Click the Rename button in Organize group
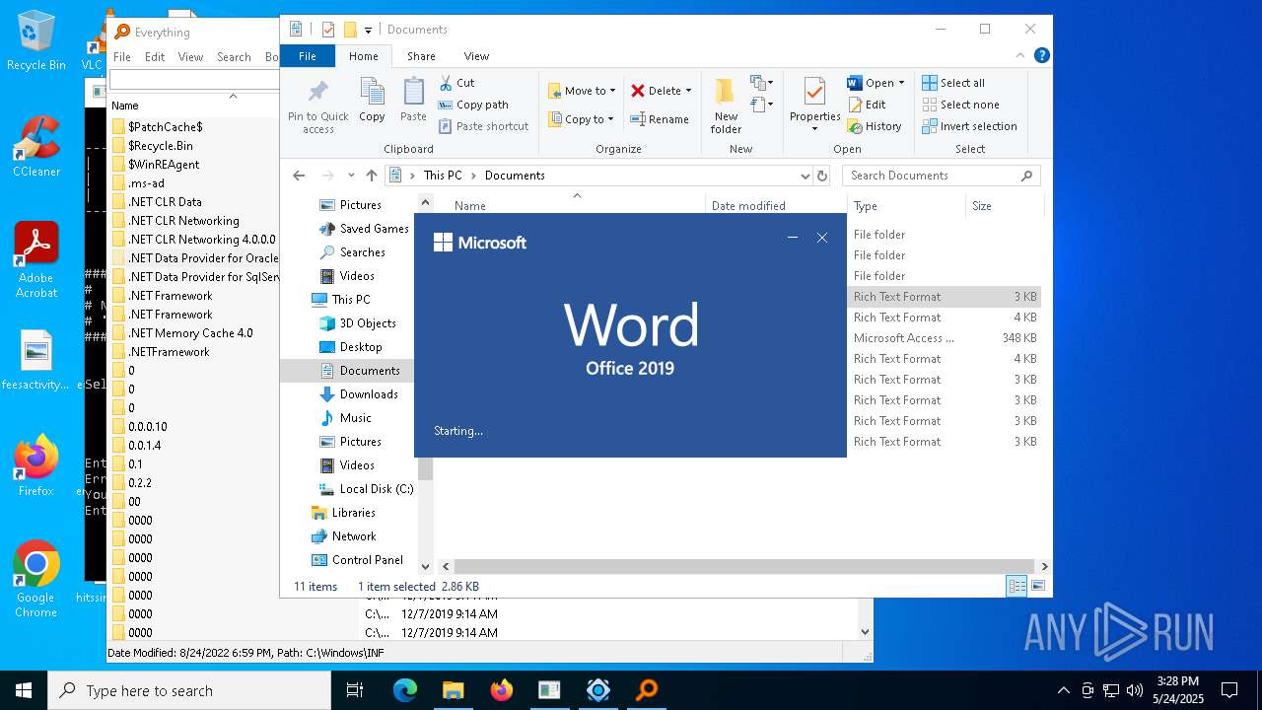Image resolution: width=1262 pixels, height=710 pixels. (660, 119)
